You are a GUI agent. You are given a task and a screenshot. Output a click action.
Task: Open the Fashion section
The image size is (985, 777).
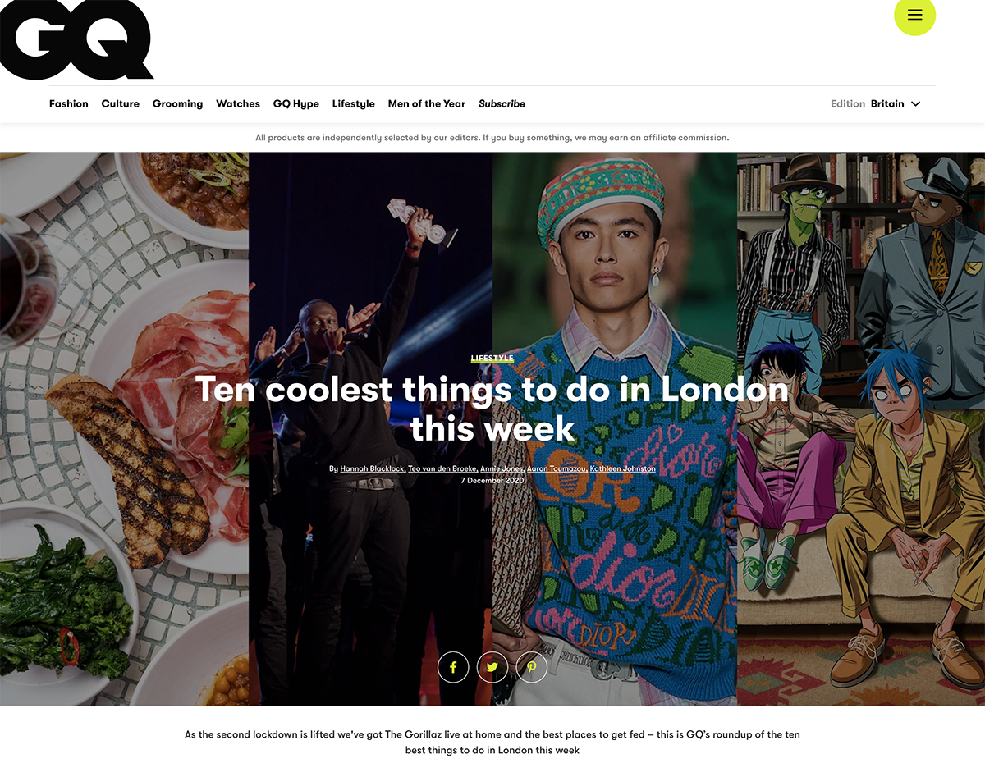click(69, 104)
